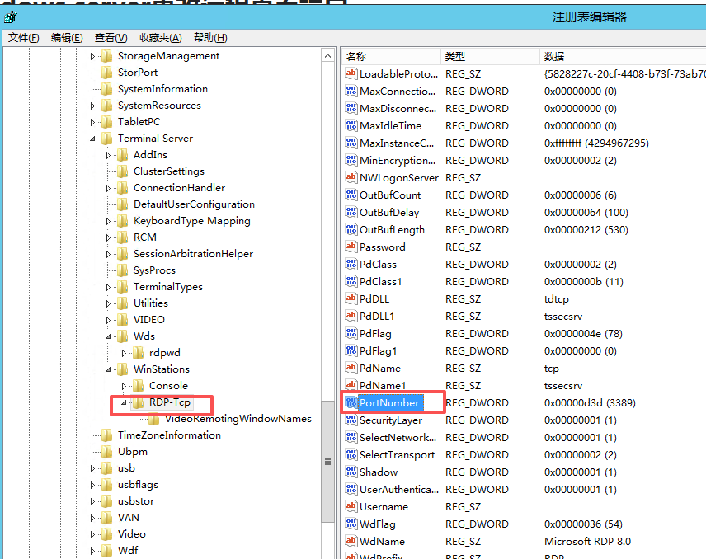Sort values by the 名称 column header
706x559 pixels.
pos(356,56)
